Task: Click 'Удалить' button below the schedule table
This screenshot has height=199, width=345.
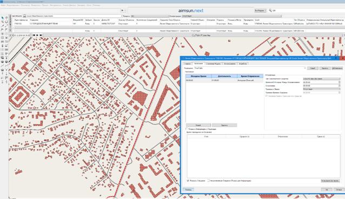Action: click(x=224, y=125)
